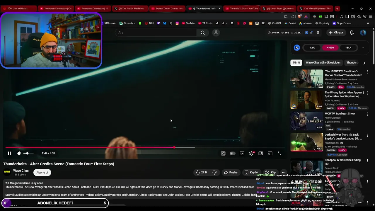Open options for The SENTRY Candidate video
The image size is (375, 211).
coord(367,72)
